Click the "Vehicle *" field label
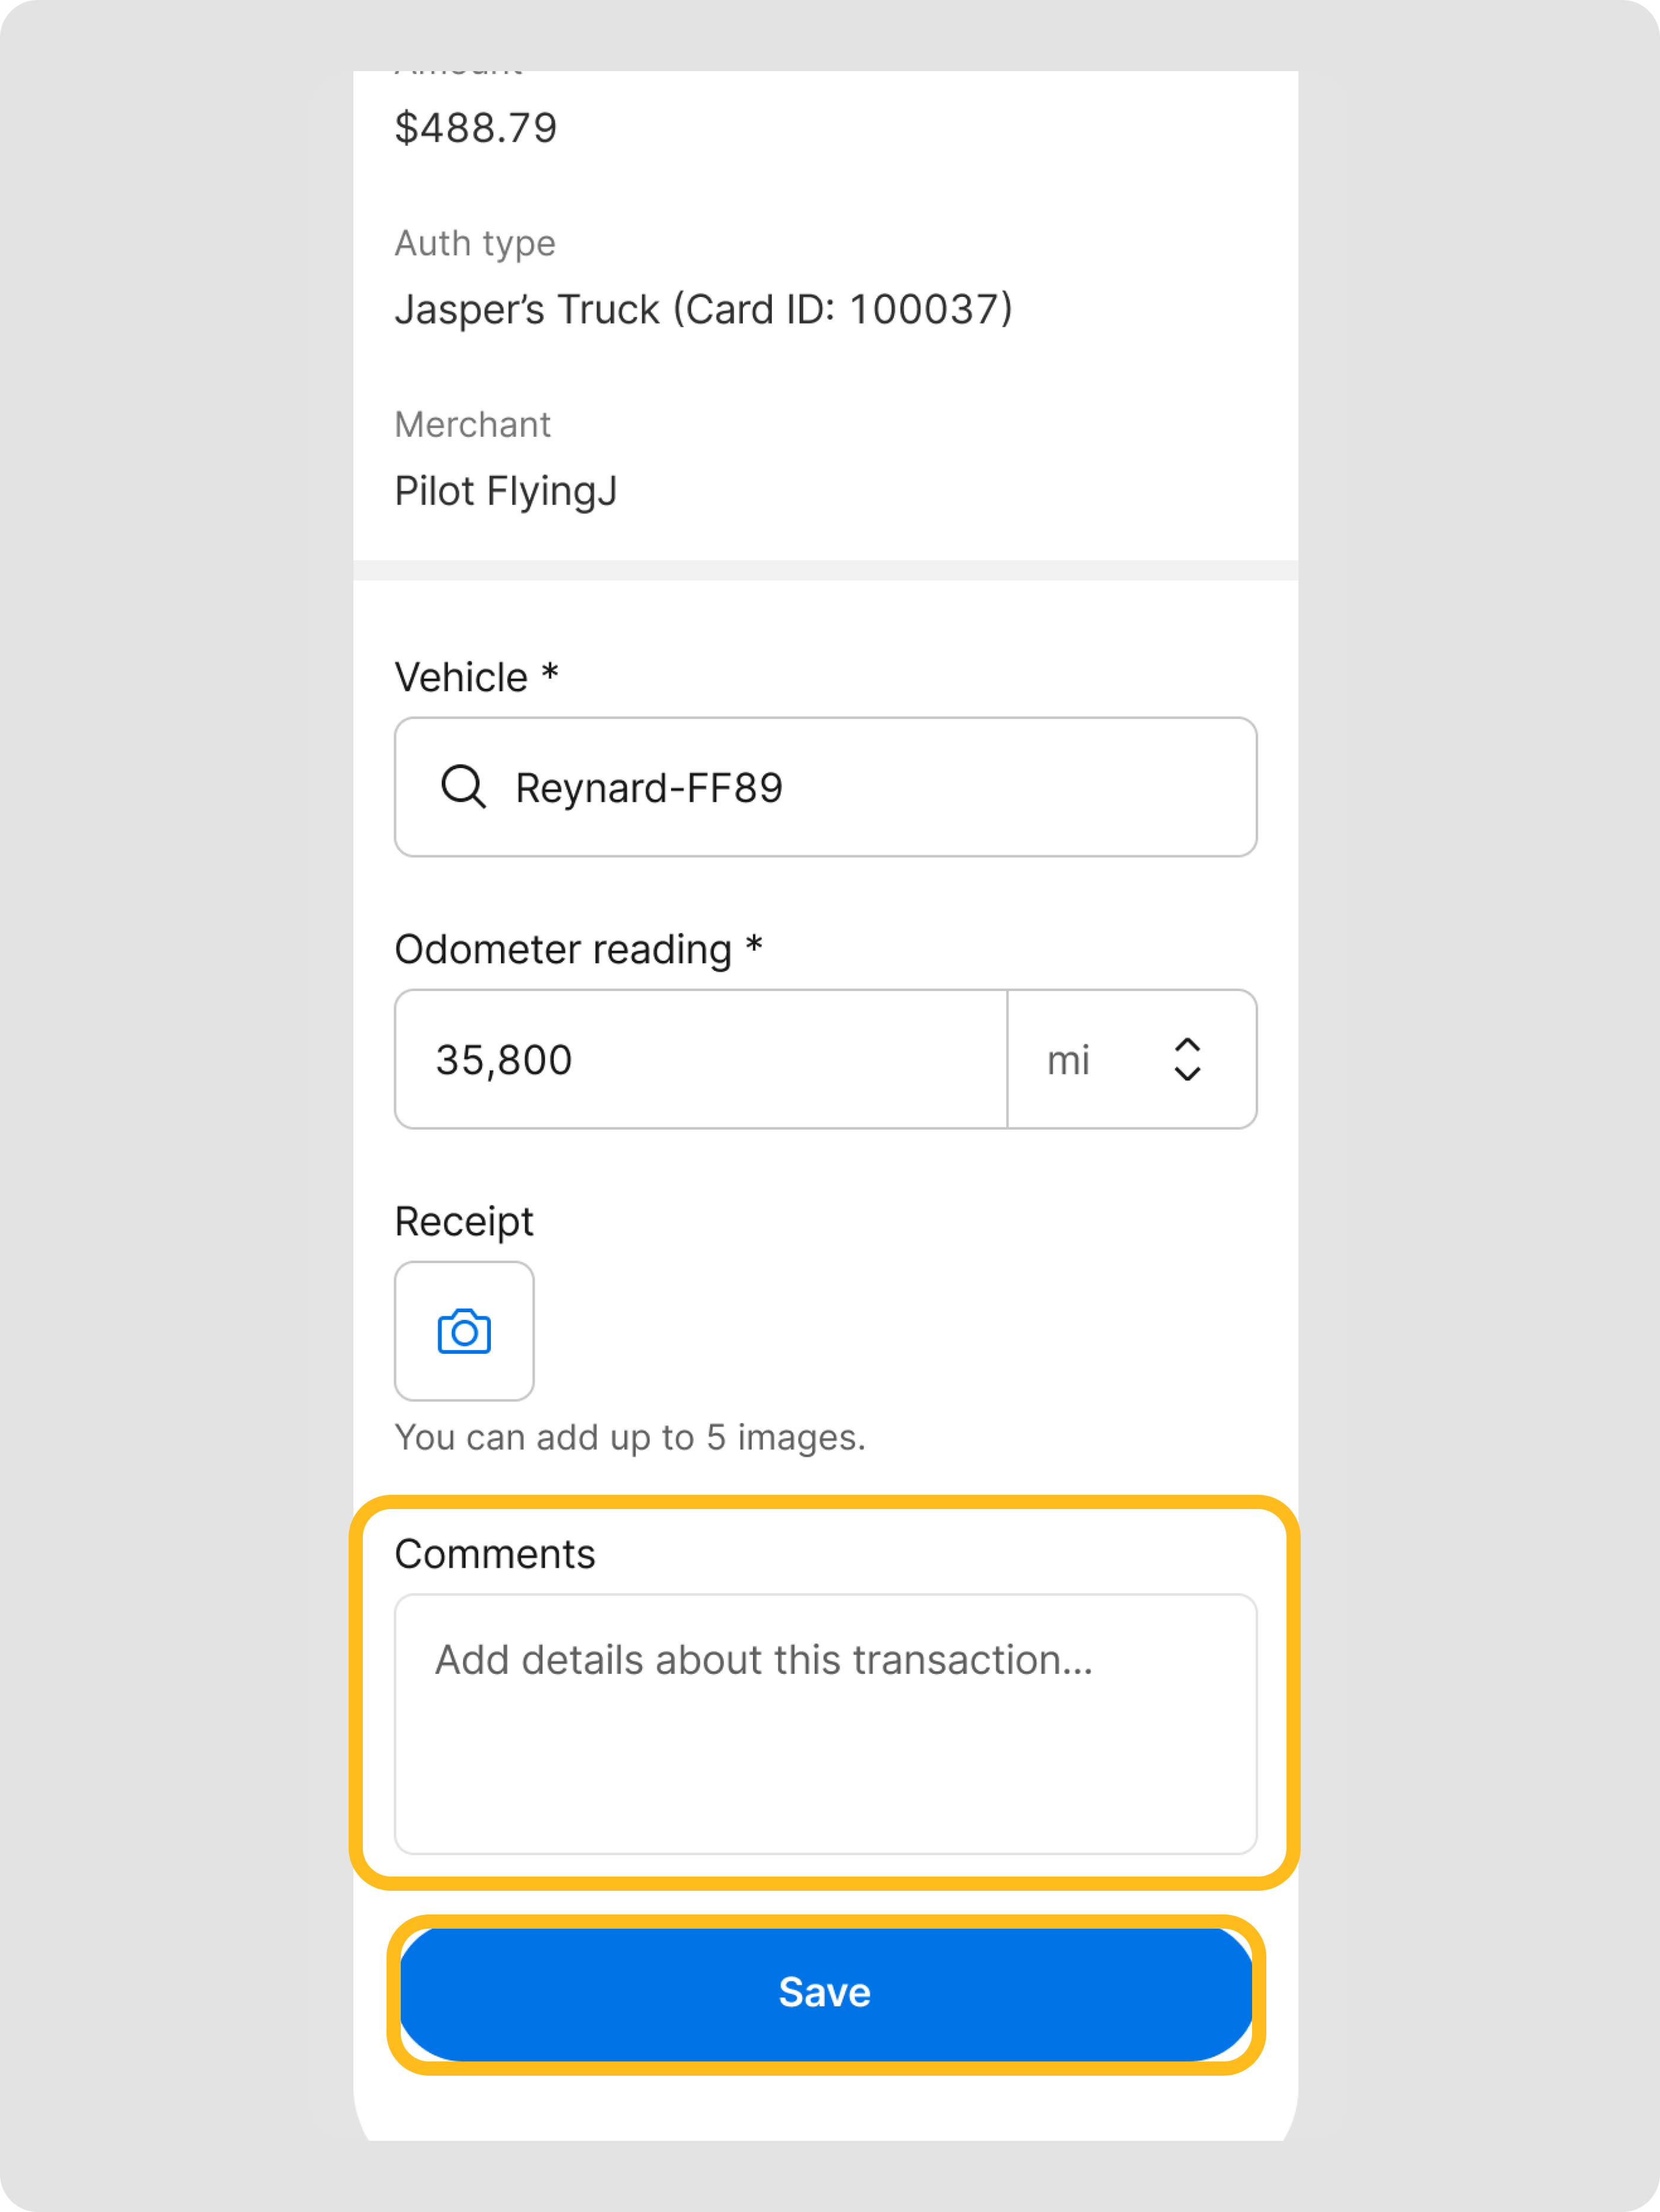The image size is (1660, 2212). point(476,678)
